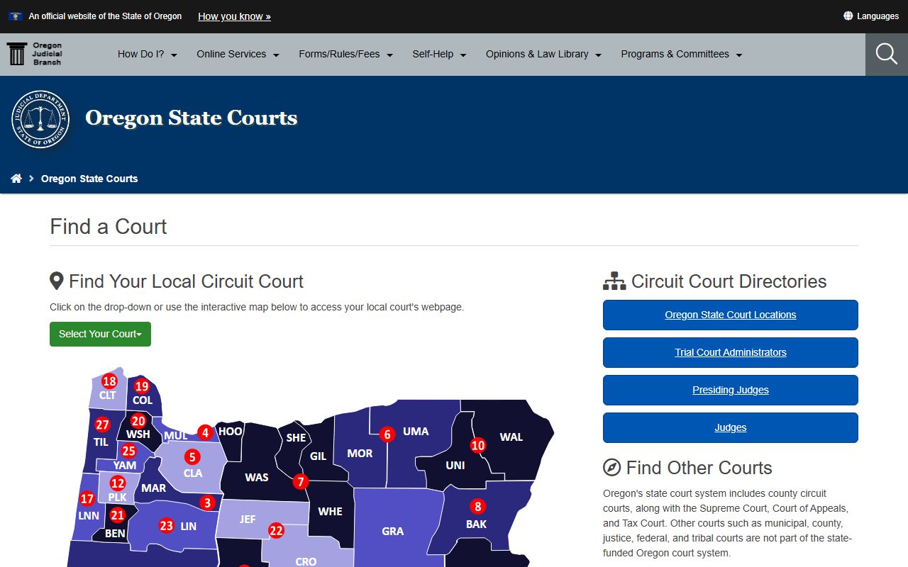Screen dimensions: 908x567
Task: Select map marker 27 for Tillamook
Action: pos(103,425)
